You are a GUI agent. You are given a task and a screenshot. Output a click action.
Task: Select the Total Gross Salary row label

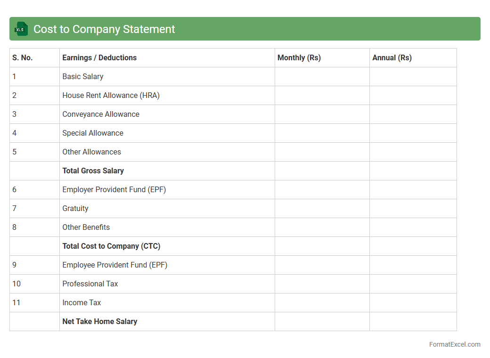167,171
